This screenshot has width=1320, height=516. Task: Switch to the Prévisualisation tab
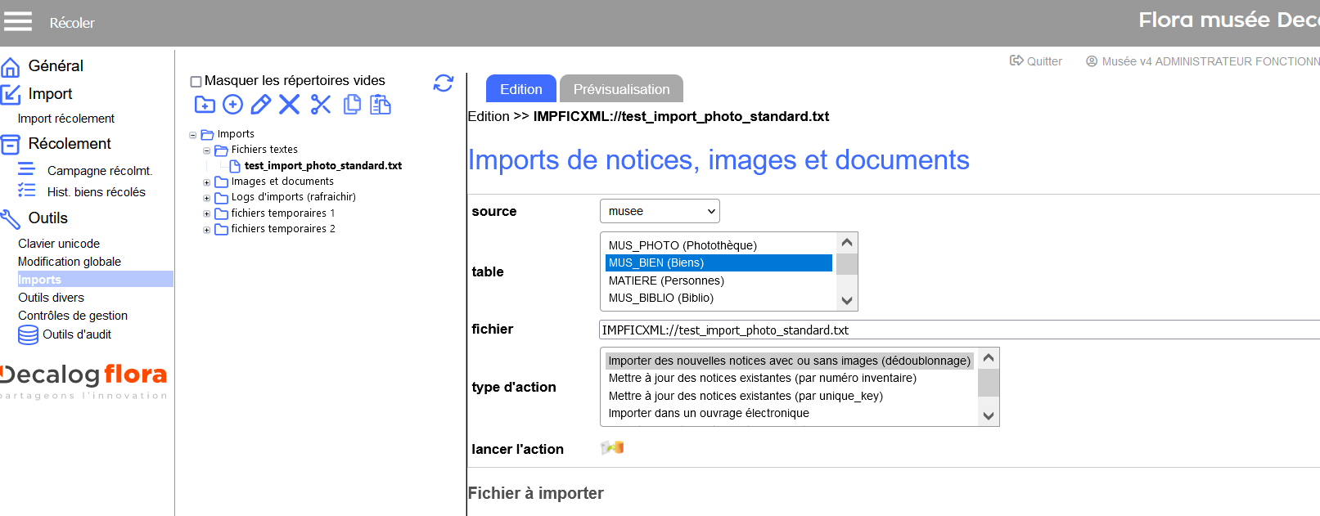click(x=621, y=89)
